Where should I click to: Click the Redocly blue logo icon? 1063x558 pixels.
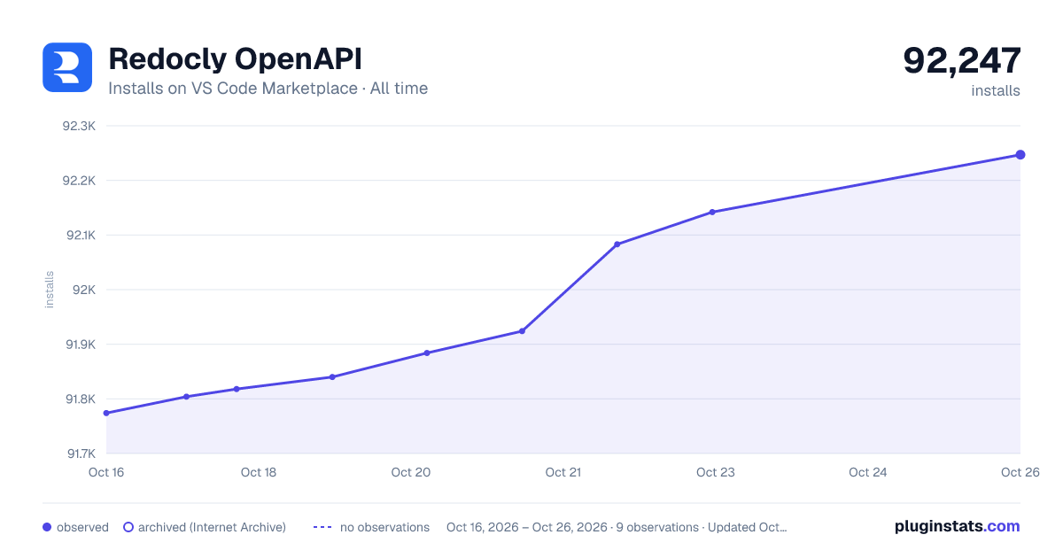tap(67, 67)
